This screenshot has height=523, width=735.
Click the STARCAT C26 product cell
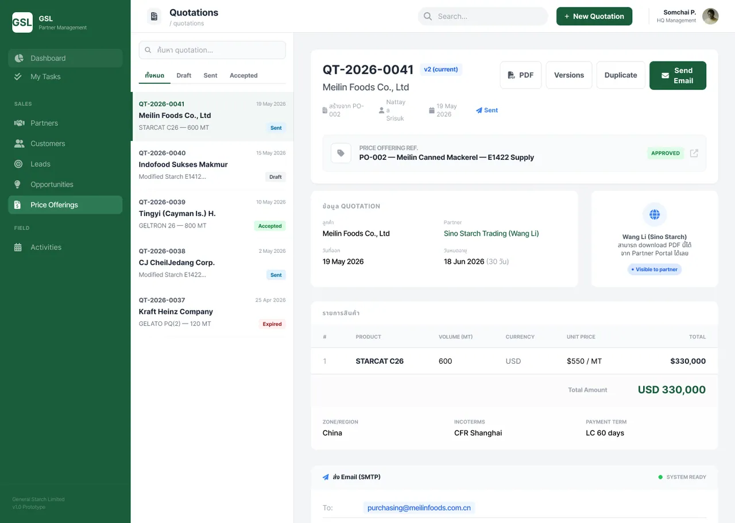click(x=380, y=362)
